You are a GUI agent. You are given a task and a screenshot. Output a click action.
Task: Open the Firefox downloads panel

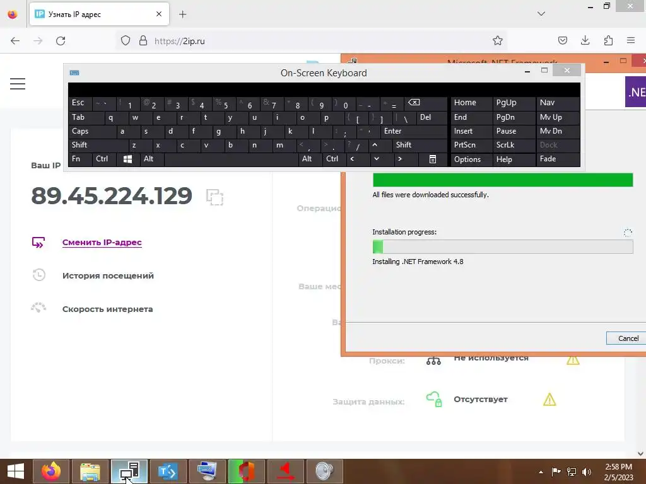[585, 40]
